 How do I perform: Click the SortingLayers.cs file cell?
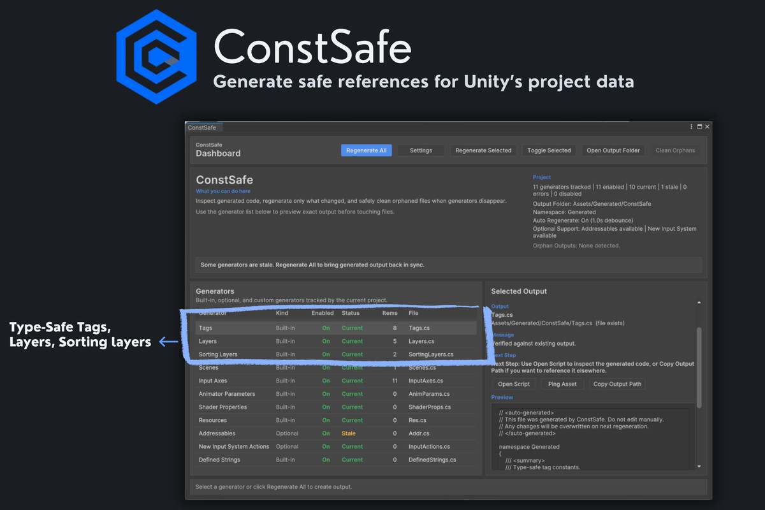pos(431,354)
